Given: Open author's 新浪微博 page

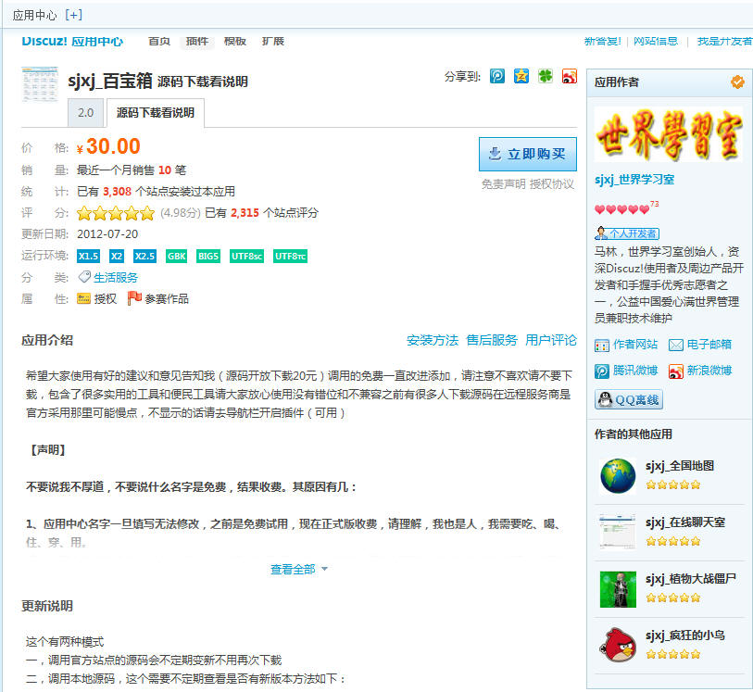Looking at the screenshot, I should click(700, 371).
